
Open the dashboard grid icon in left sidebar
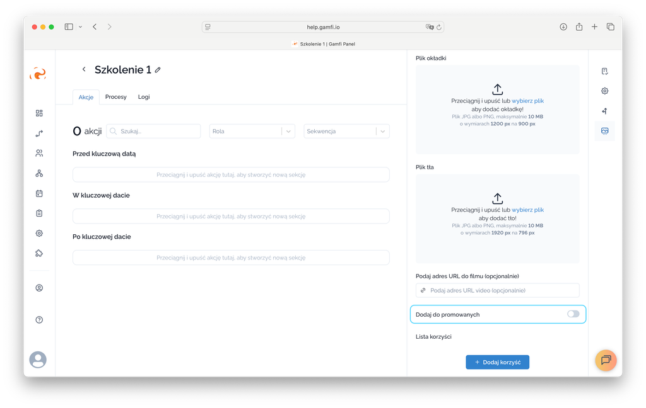point(39,113)
